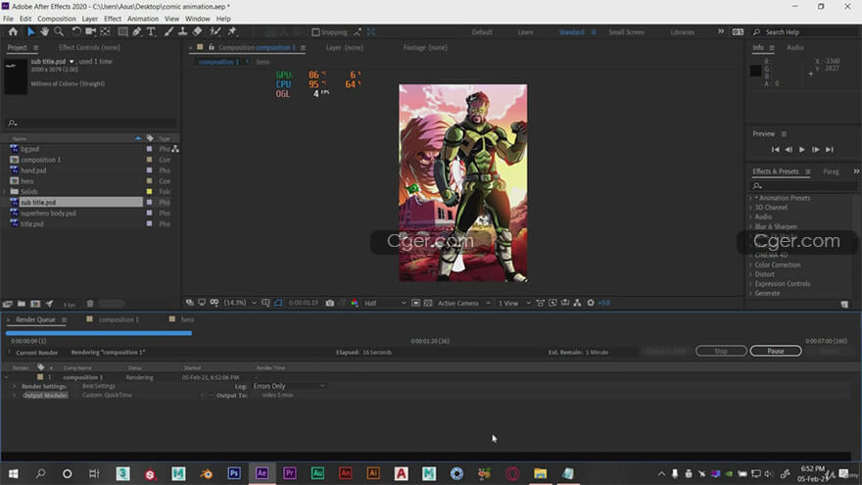Image resolution: width=862 pixels, height=485 pixels.
Task: Toggle pixel aspect ratio correction
Action: click(541, 303)
